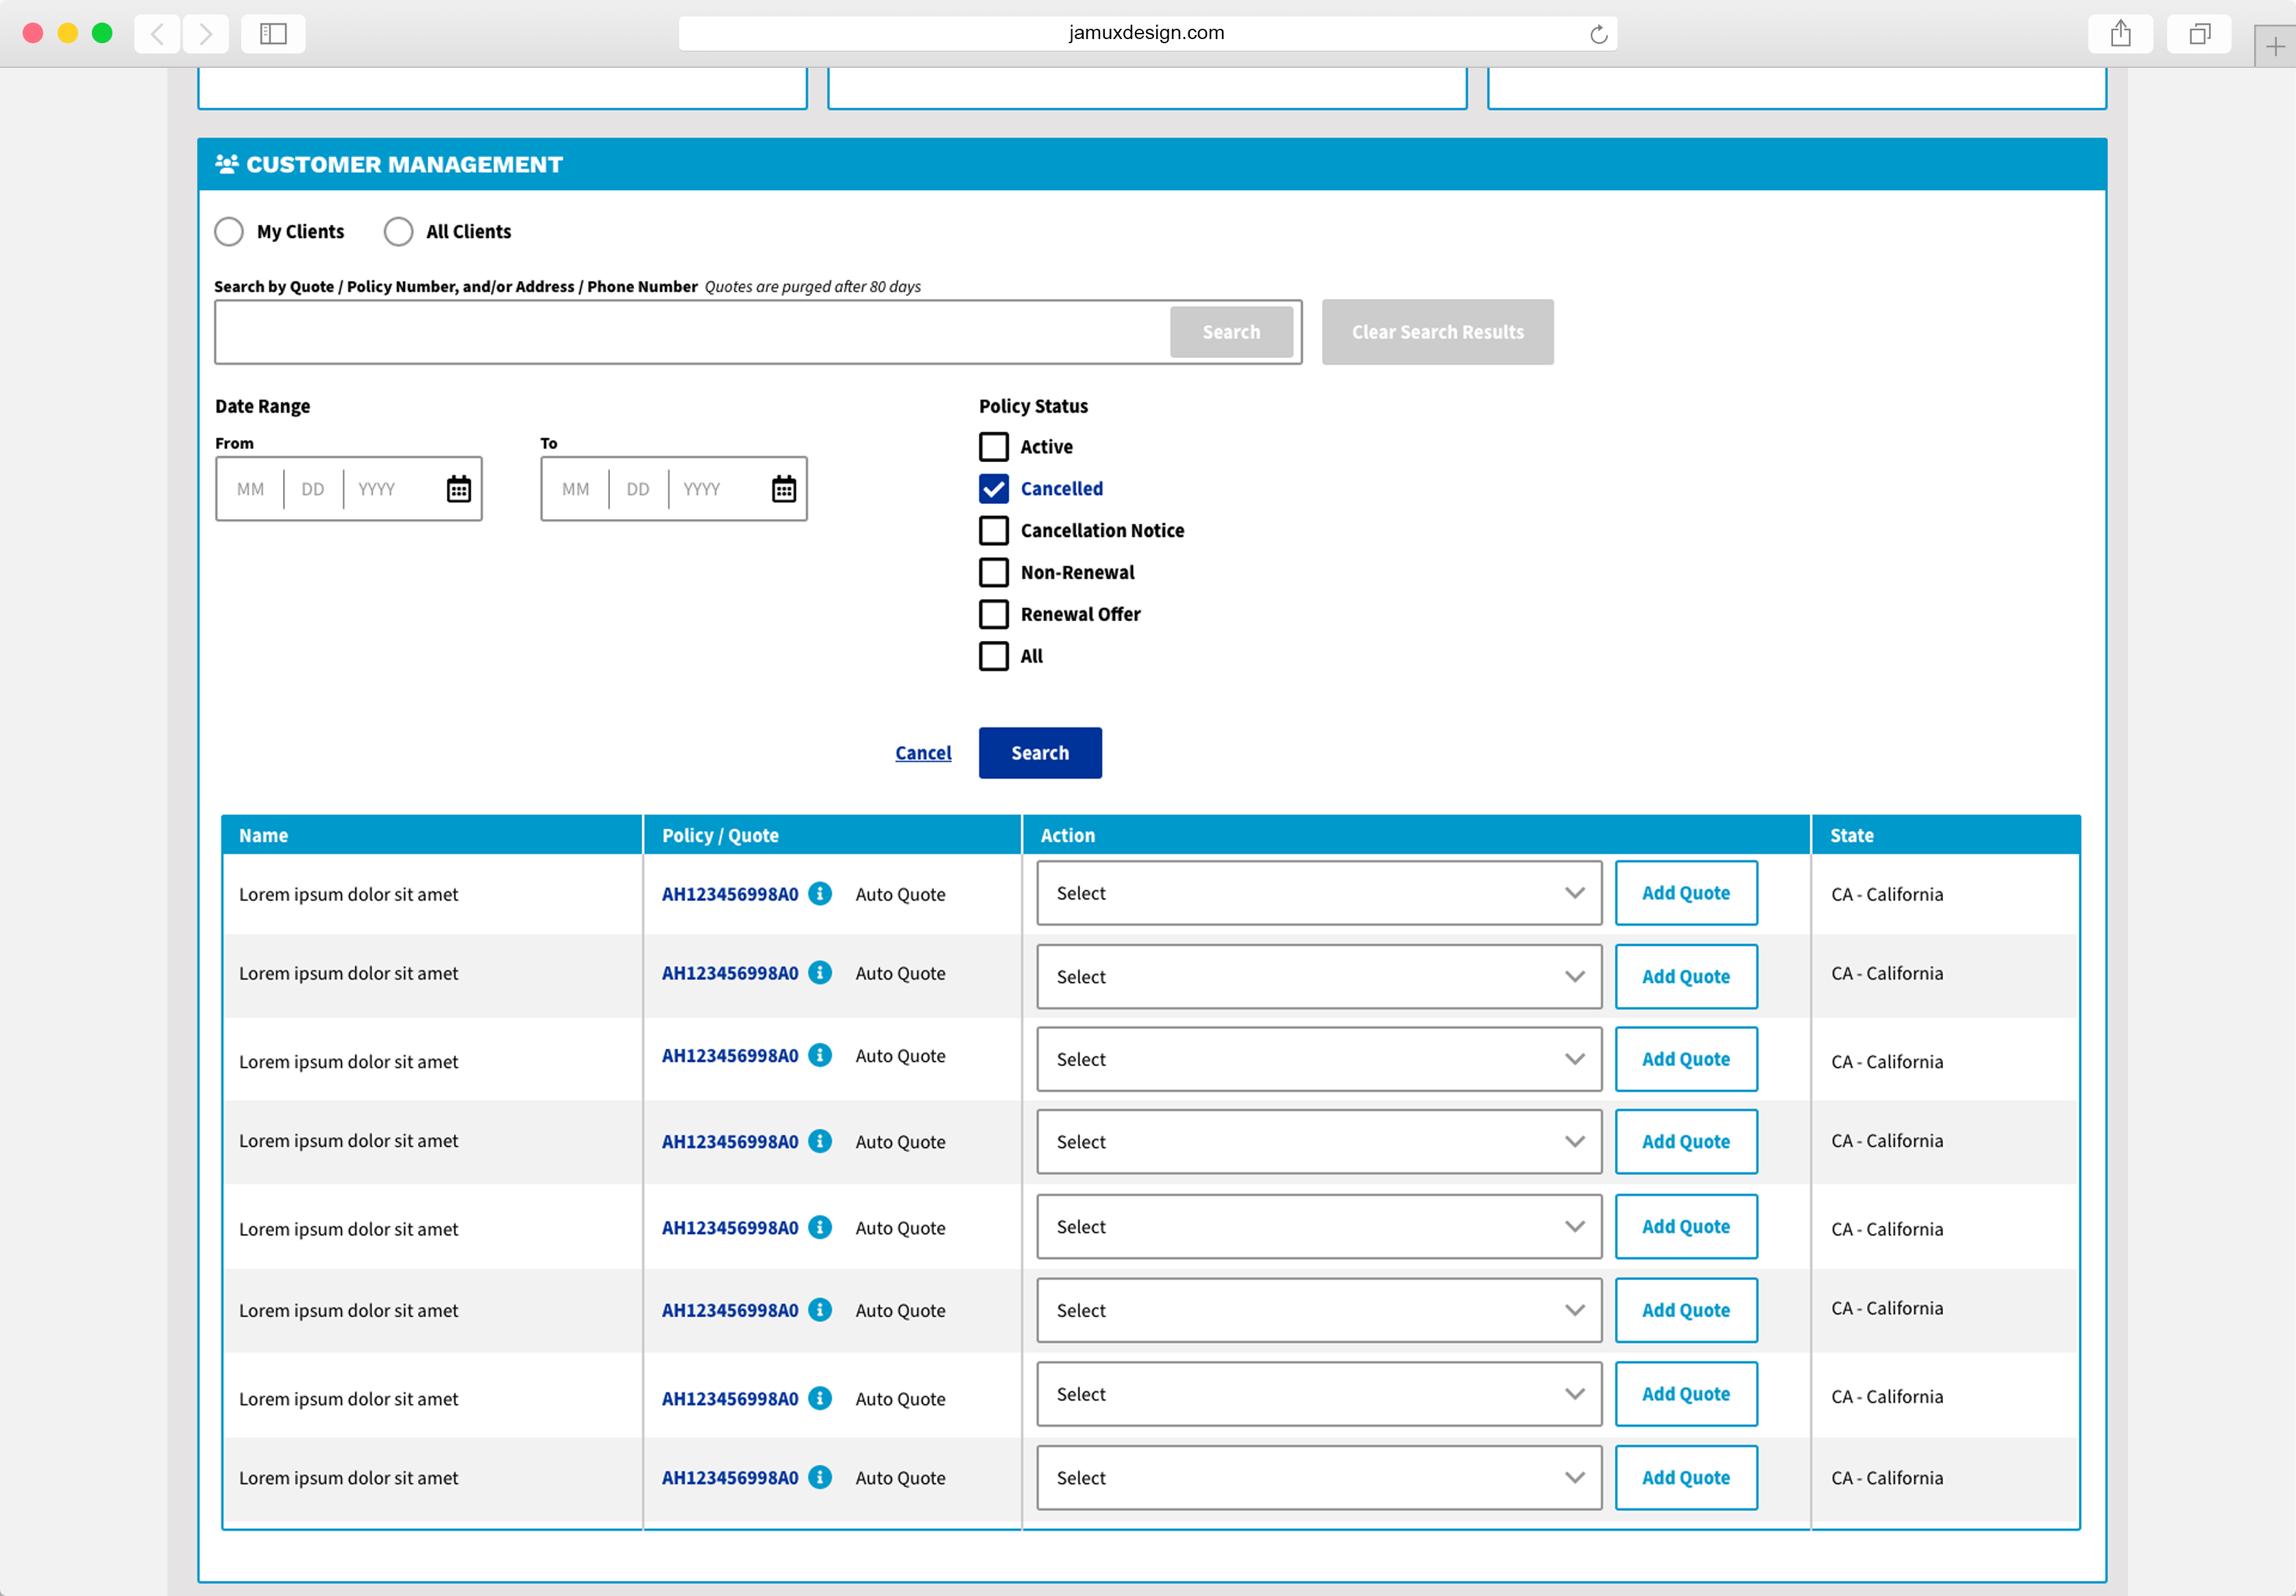Viewport: 2296px width, 1596px height.
Task: Select the All Clients radio button
Action: pos(399,232)
